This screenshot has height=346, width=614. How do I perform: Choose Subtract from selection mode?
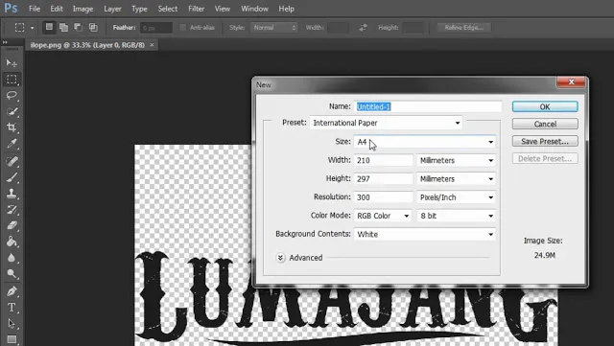coord(79,27)
